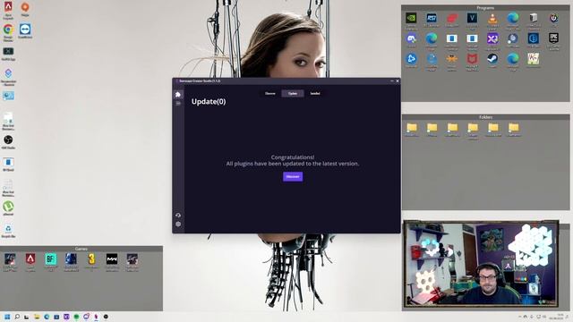The width and height of the screenshot is (573, 322).
Task: Click the taskbar Search icon
Action: [x=17, y=317]
